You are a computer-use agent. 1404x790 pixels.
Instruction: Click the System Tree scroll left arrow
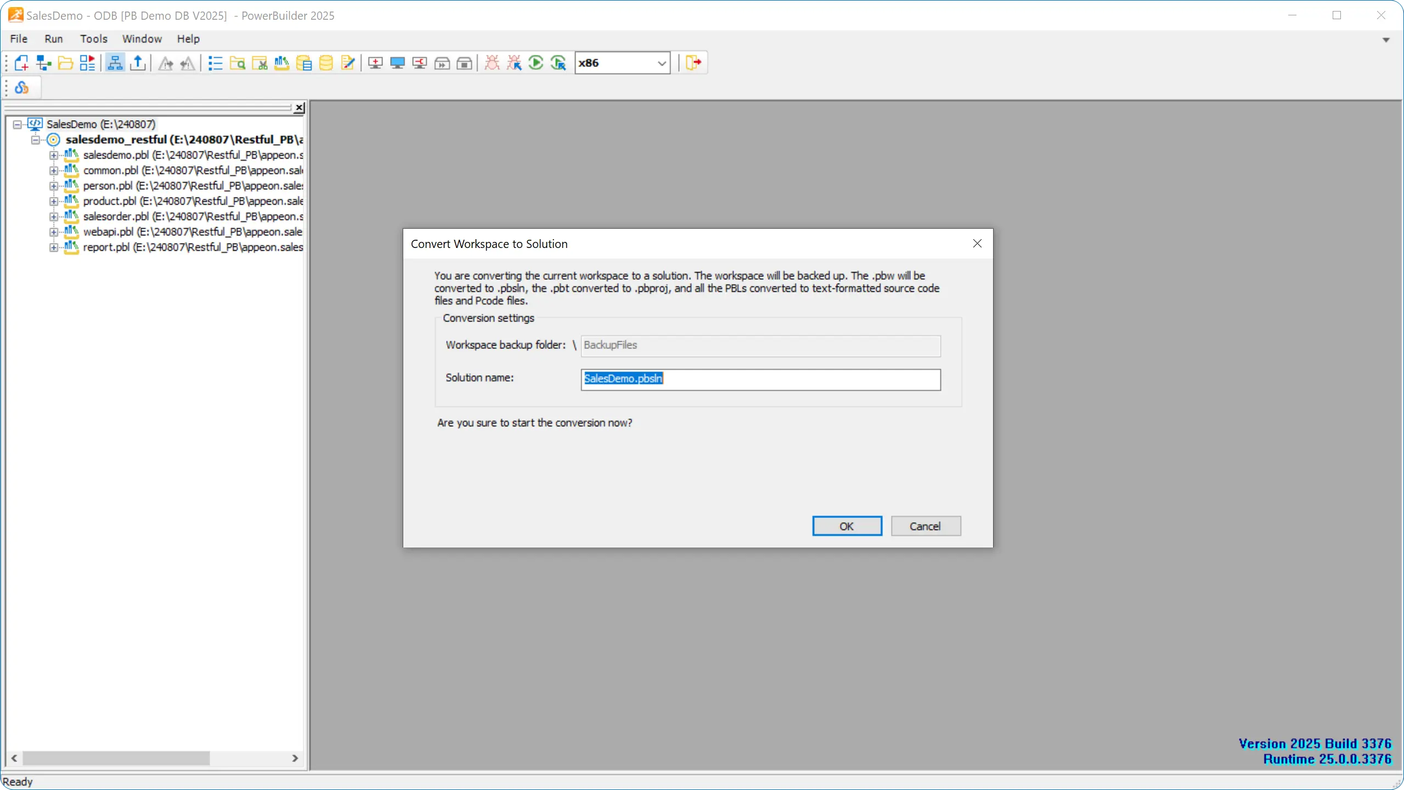click(14, 758)
